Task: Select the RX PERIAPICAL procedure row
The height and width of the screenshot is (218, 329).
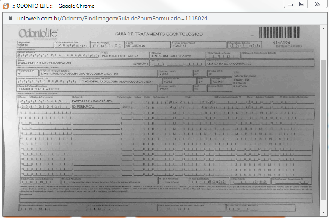Action: [83, 107]
